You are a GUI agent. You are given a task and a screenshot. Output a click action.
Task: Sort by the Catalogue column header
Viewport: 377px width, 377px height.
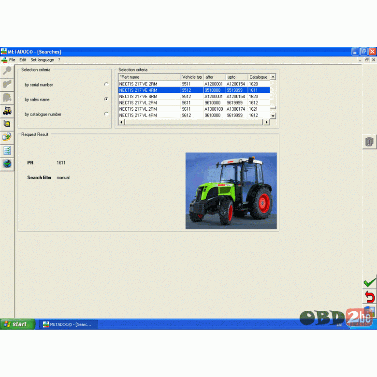(x=259, y=77)
